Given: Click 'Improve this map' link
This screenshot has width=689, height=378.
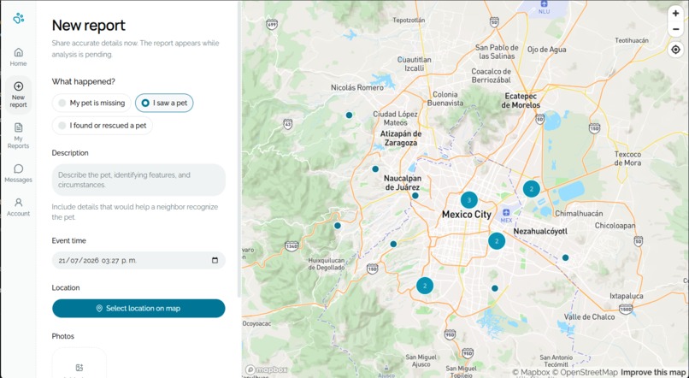Looking at the screenshot, I should [653, 372].
